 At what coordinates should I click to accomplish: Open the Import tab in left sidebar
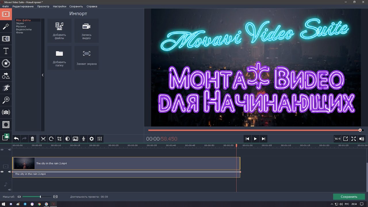(6, 14)
